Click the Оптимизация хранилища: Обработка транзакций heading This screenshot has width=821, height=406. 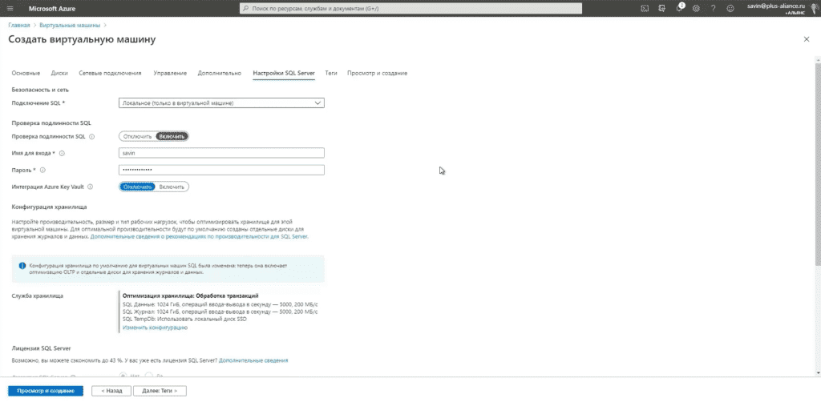pyautogui.click(x=191, y=296)
